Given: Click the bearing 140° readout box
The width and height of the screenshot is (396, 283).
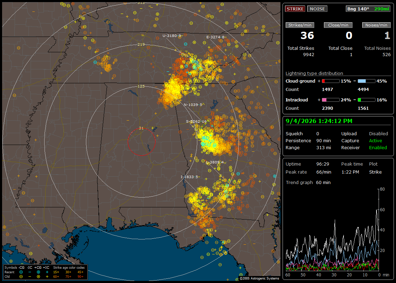Looking at the screenshot, I should click(x=368, y=9).
